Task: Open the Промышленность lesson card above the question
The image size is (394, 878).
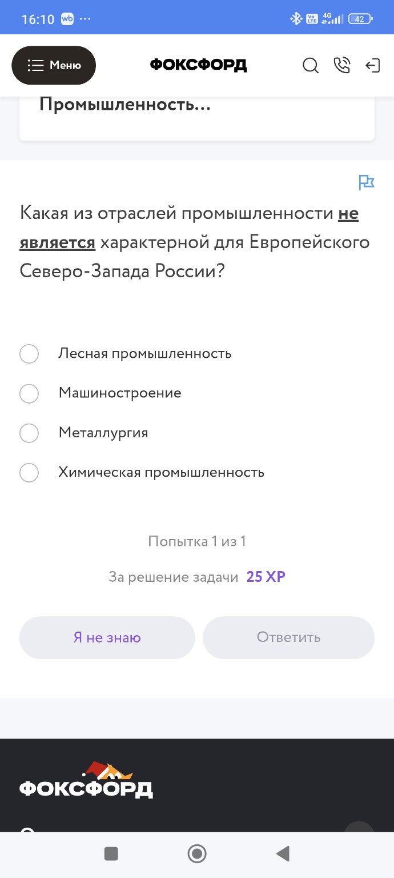Action: [126, 105]
